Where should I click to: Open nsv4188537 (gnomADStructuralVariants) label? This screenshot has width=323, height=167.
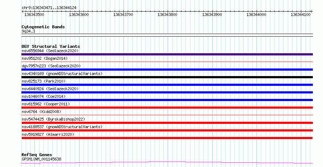62,127
